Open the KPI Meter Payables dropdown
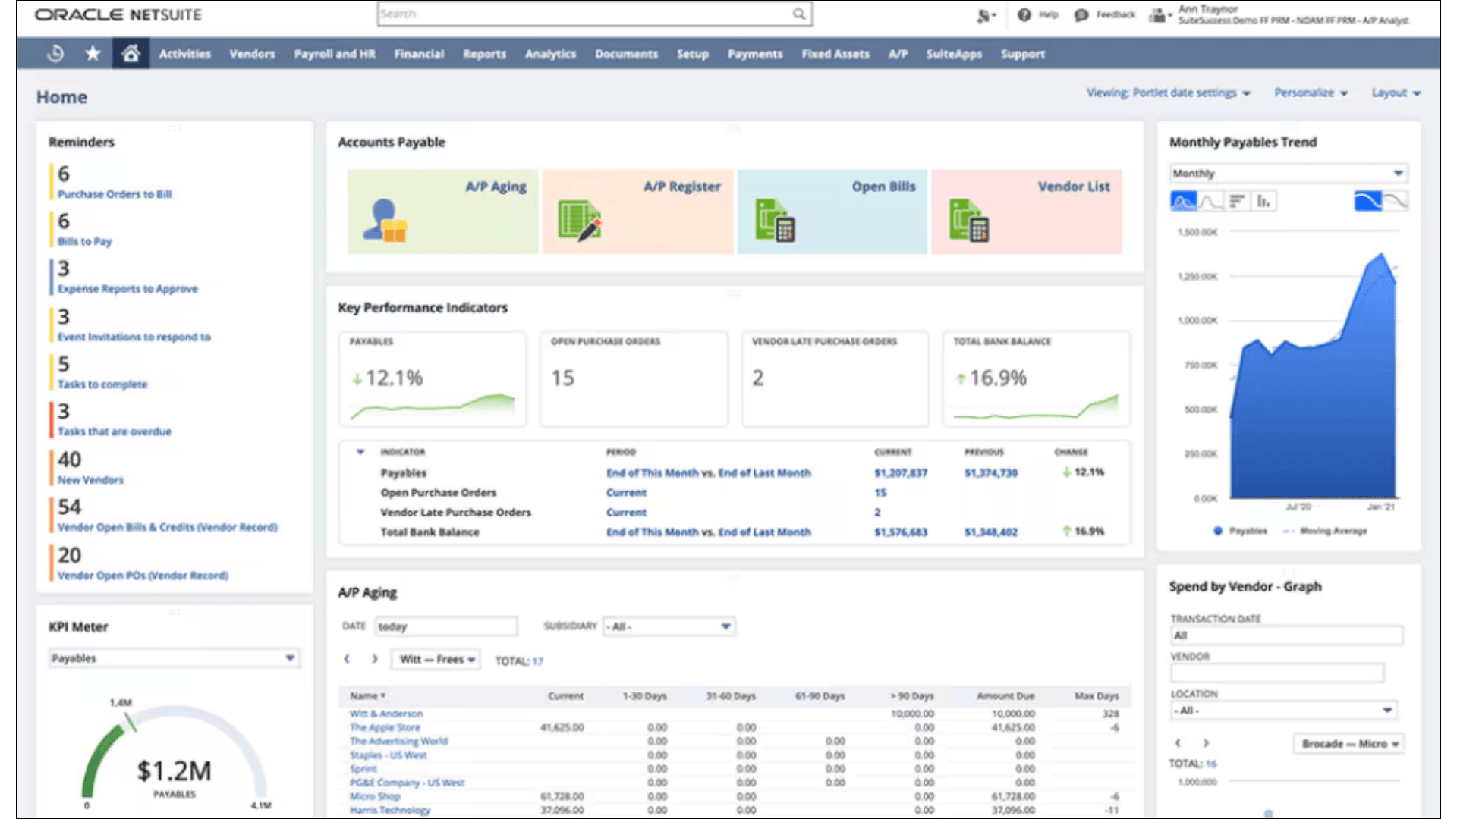This screenshot has height=819, width=1457. tap(289, 658)
